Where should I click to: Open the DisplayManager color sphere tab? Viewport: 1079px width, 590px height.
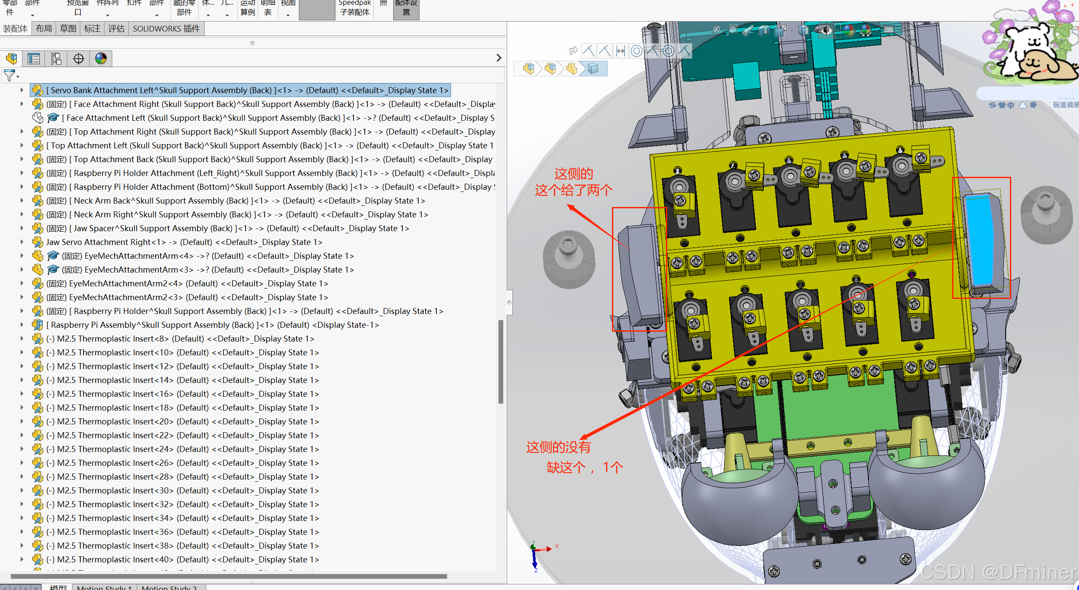(x=101, y=59)
